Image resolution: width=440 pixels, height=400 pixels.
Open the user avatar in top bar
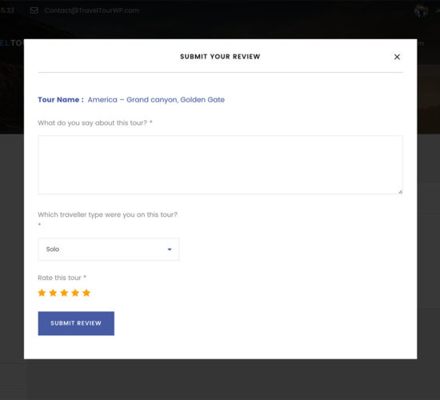pyautogui.click(x=421, y=10)
